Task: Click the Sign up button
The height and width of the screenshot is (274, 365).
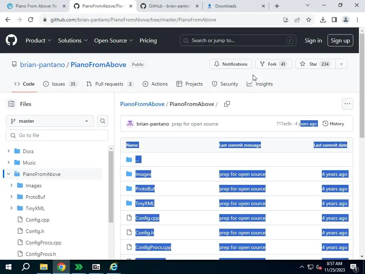Action: [x=340, y=40]
